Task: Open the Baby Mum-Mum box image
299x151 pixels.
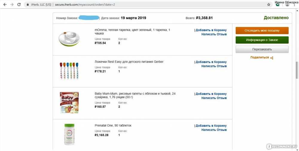Action: [69, 103]
